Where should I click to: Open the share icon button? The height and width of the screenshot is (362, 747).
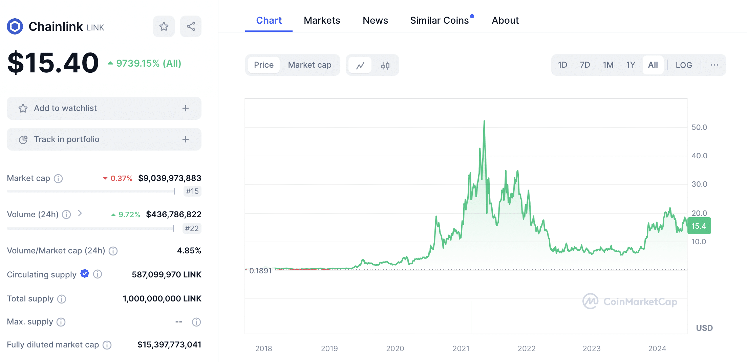click(191, 26)
